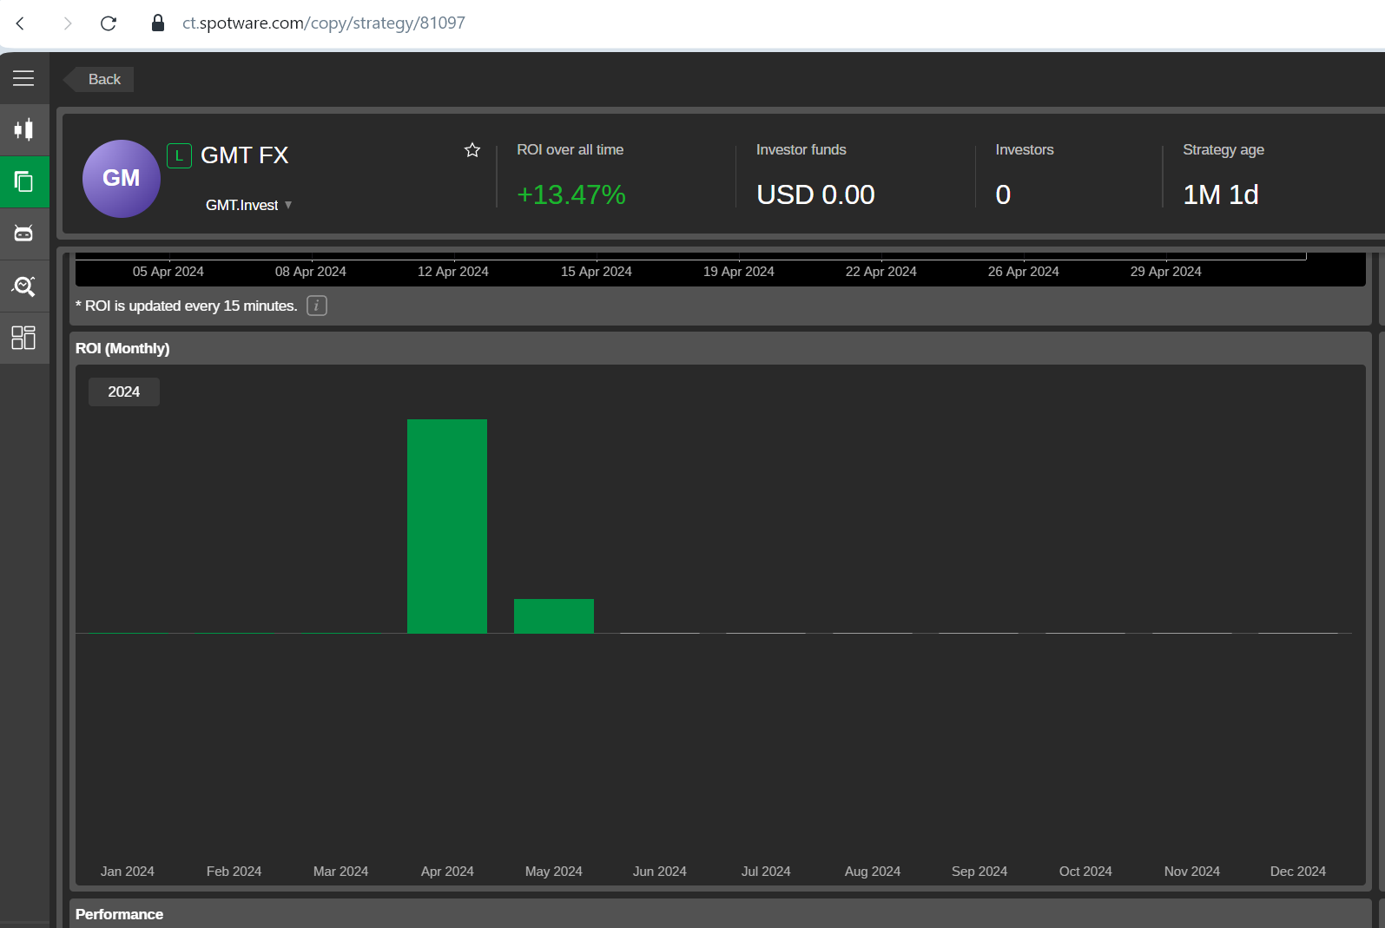This screenshot has height=928, width=1385.
Task: Open the dashboard layout sidebar icon
Action: point(23,338)
